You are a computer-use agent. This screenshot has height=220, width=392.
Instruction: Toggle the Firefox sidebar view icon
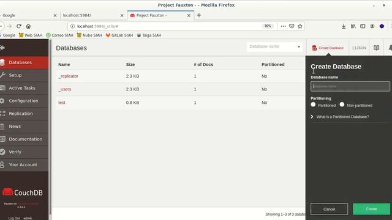coord(363,26)
